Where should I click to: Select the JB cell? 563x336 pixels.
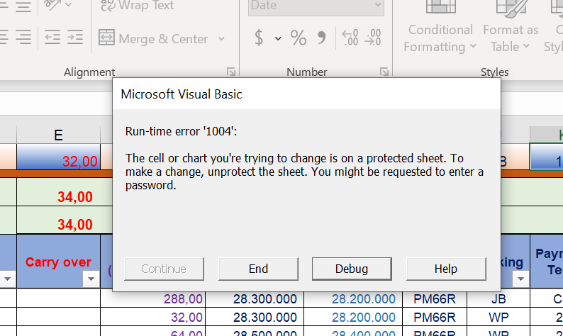pos(498,298)
